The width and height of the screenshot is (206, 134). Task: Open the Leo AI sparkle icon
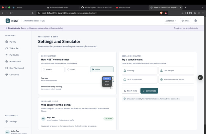[x=195, y=13]
